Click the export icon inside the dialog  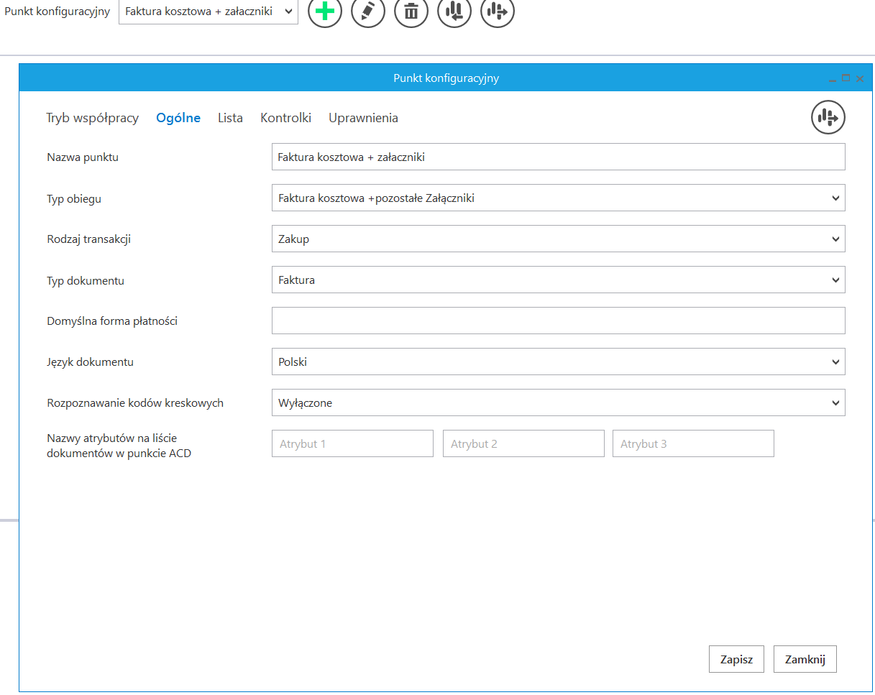click(x=828, y=117)
